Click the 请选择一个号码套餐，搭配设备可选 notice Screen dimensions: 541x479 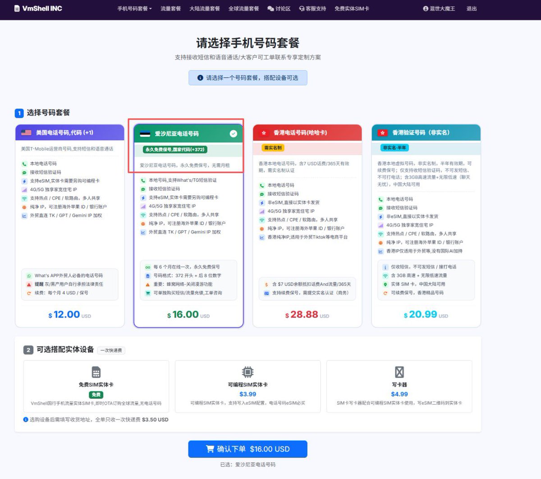tap(248, 78)
